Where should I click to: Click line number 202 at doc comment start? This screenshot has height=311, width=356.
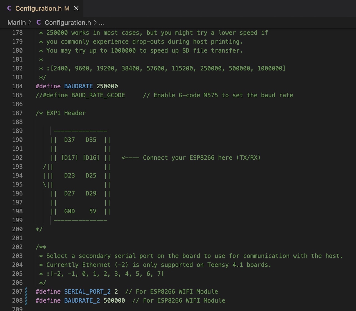17,247
